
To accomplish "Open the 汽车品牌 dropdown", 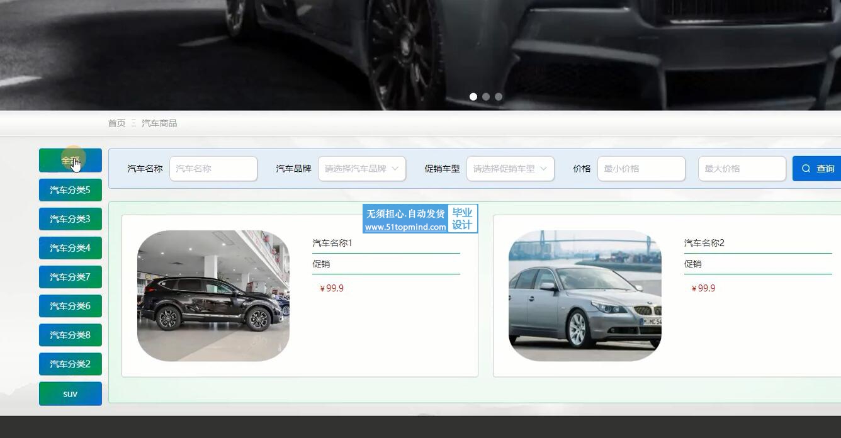I will click(x=362, y=169).
